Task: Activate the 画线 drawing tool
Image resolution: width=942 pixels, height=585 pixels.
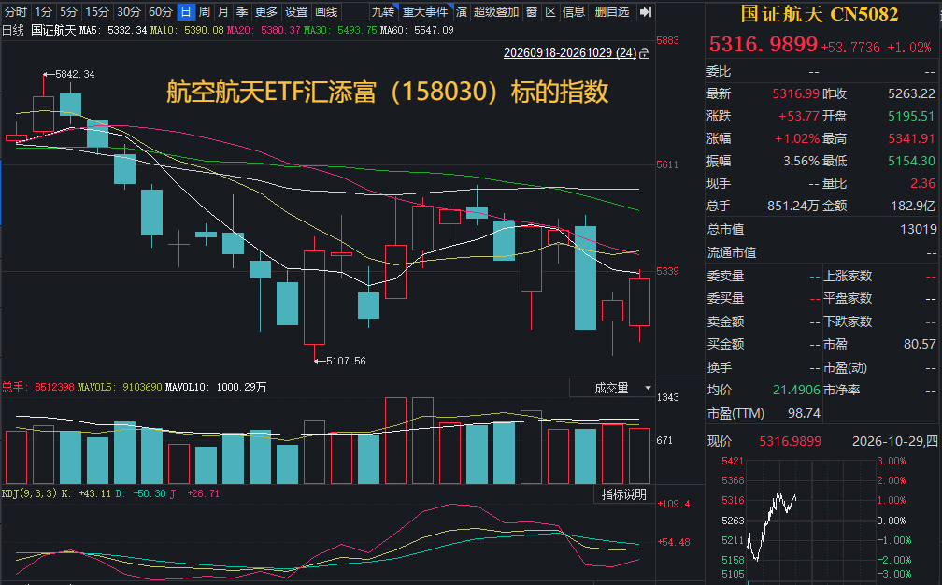Action: 326,12
